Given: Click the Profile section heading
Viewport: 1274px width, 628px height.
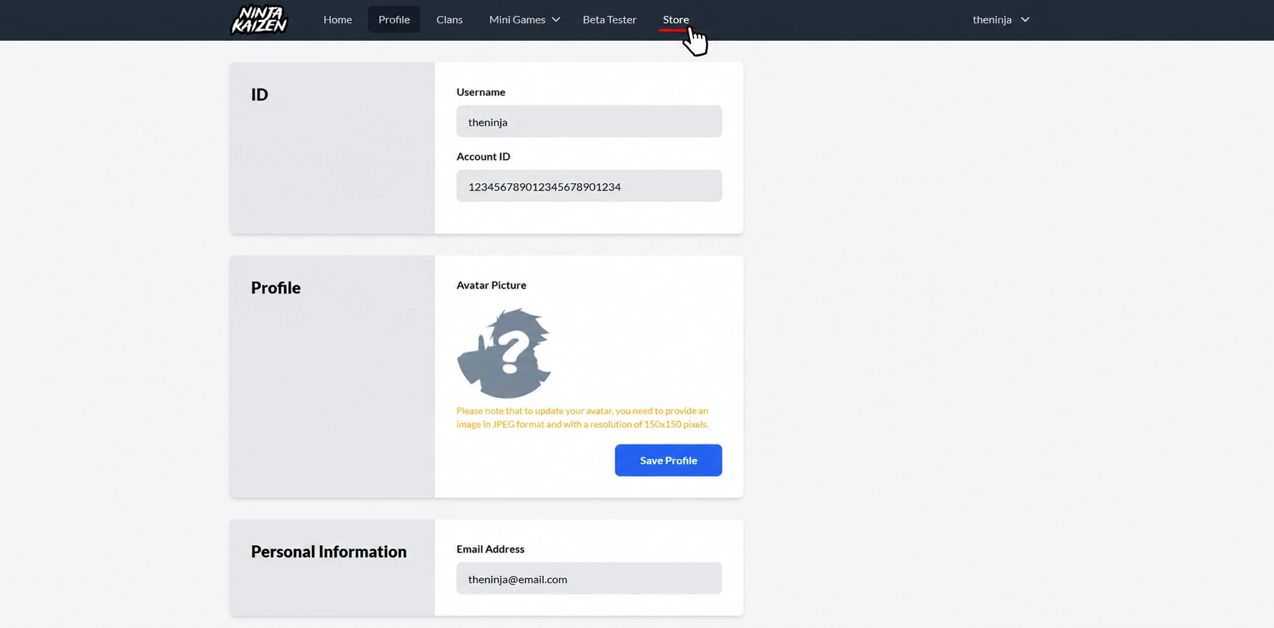Looking at the screenshot, I should tap(275, 288).
